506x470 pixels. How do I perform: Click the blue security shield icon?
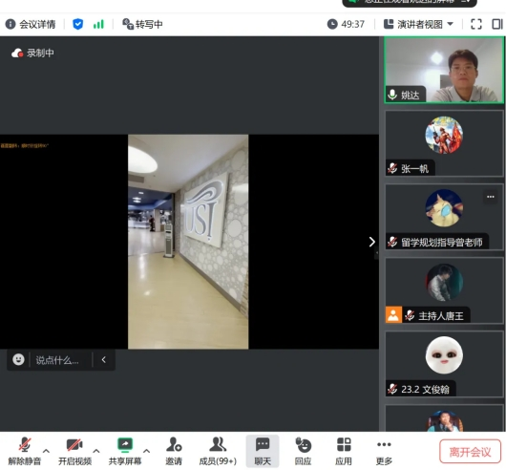click(x=77, y=24)
